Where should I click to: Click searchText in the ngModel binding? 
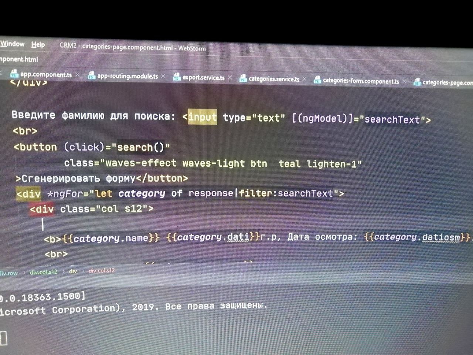392,120
